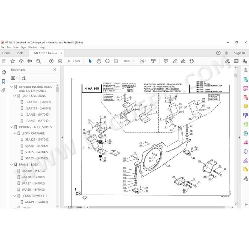Open Export PDF tool in right pane
Image resolution: width=249 pixels, height=249 pixels.
click(x=245, y=79)
